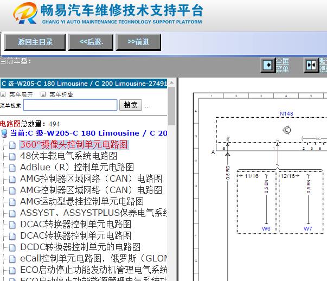This screenshot has height=281, width=327.
Task: Open eCall控制单元电路图 entry
Action: tap(94, 258)
